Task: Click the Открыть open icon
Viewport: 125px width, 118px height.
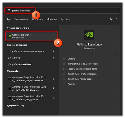Action: point(64,59)
